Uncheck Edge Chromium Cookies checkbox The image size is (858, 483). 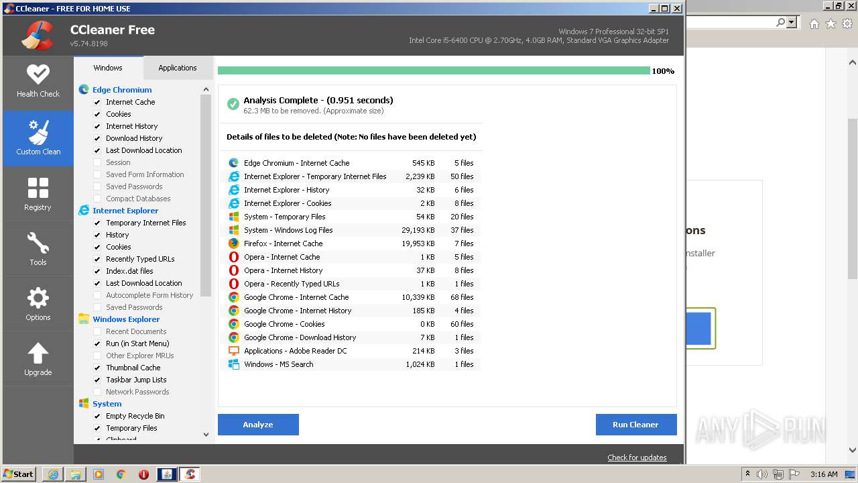[97, 114]
